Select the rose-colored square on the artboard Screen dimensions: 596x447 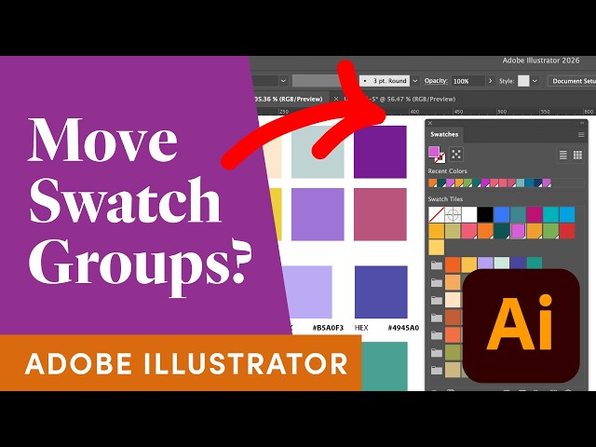coord(380,214)
